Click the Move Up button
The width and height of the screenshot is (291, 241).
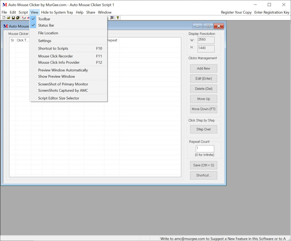(x=203, y=99)
